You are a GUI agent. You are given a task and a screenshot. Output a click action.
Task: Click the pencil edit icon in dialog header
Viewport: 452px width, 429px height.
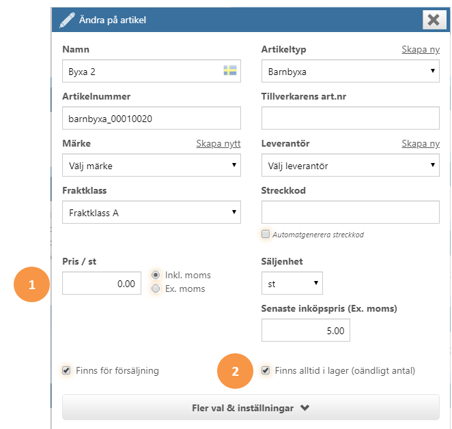[x=67, y=20]
